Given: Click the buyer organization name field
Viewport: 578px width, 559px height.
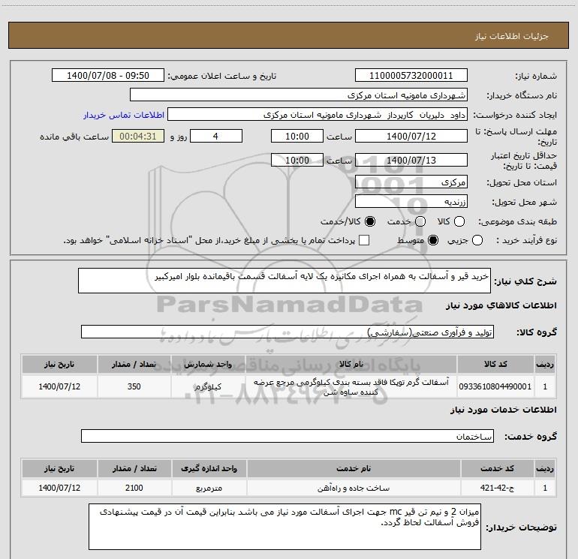Looking at the screenshot, I should 299,95.
